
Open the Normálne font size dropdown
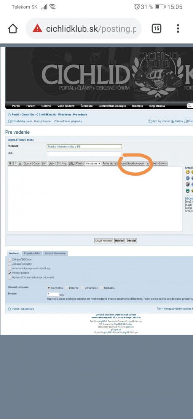point(93,163)
